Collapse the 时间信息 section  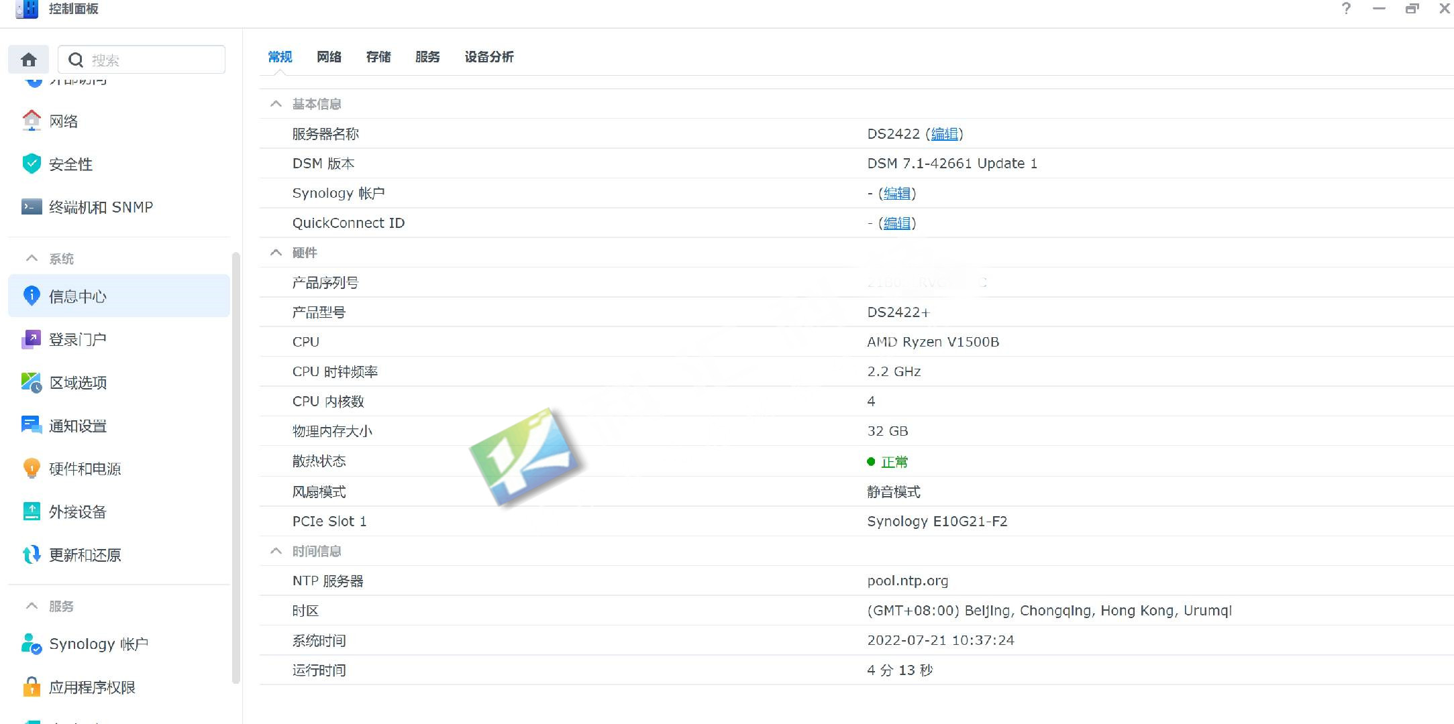[276, 550]
